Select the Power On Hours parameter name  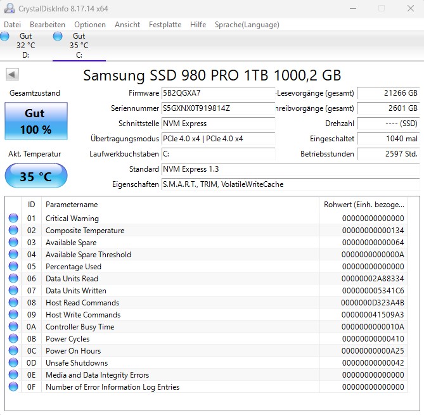(x=73, y=351)
